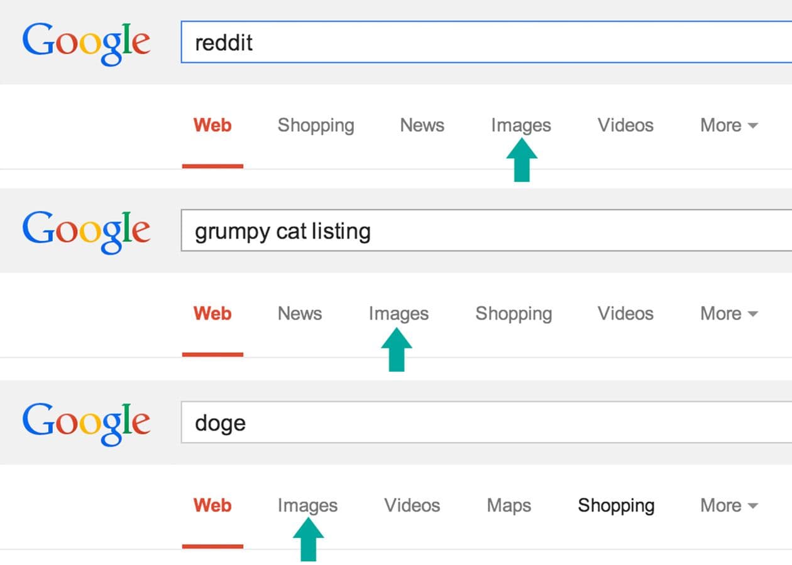
Task: Focus the search box containing reddit
Action: 486,42
